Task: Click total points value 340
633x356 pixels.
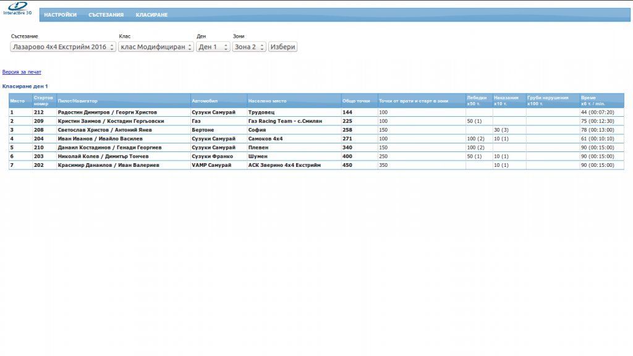Action: 347,148
